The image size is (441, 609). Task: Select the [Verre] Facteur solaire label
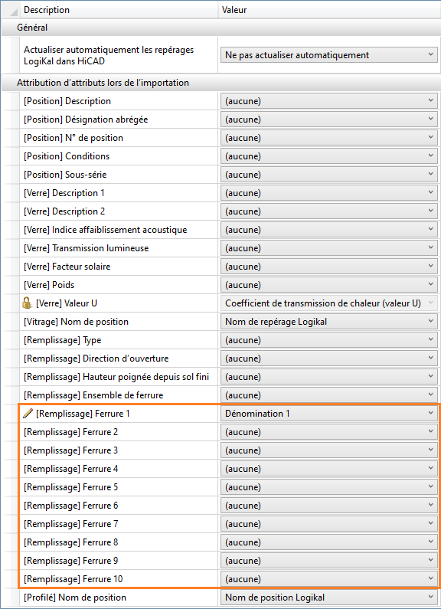67,267
